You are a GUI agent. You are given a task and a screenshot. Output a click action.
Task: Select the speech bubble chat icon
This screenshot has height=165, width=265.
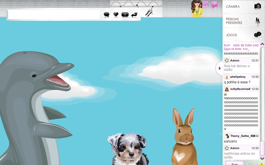[x=107, y=15]
